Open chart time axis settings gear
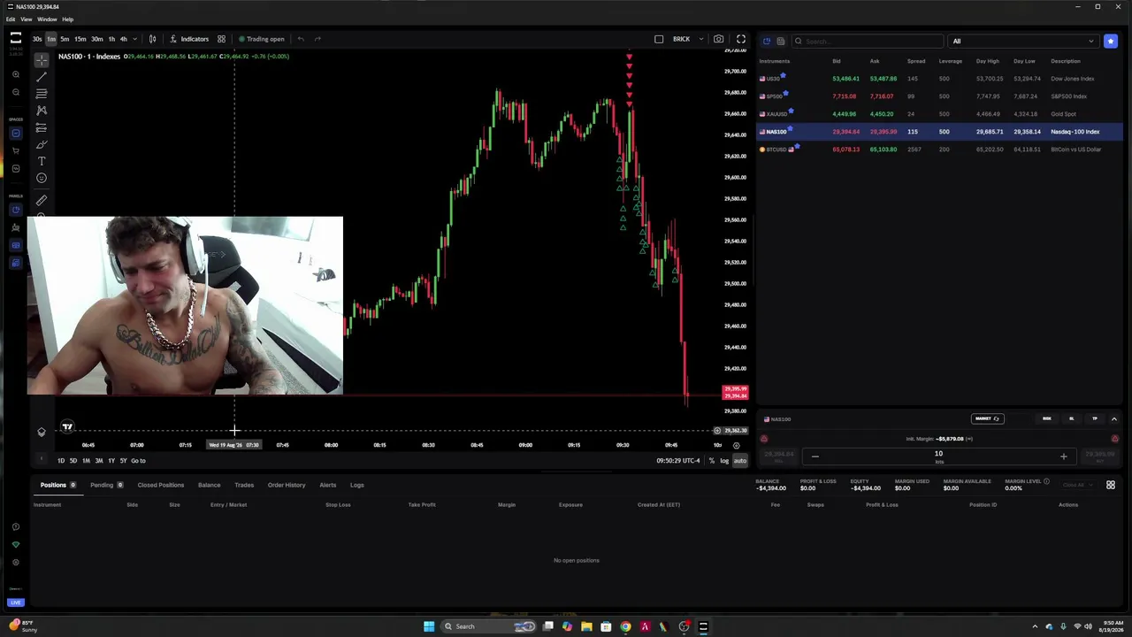Viewport: 1132px width, 637px height. click(x=736, y=445)
